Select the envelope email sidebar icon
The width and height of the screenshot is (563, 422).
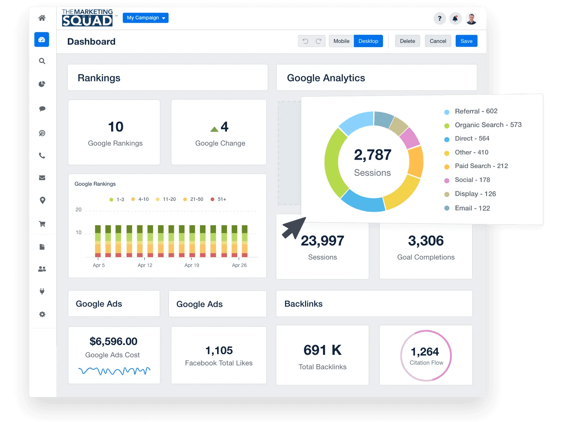tap(42, 178)
